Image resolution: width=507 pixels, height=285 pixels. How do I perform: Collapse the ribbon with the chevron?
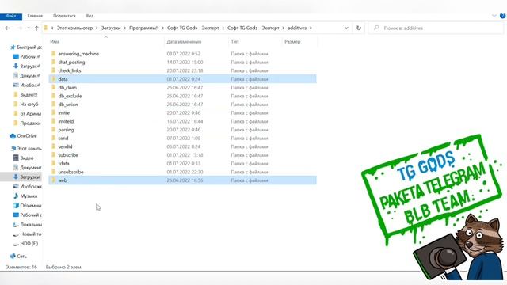point(494,16)
